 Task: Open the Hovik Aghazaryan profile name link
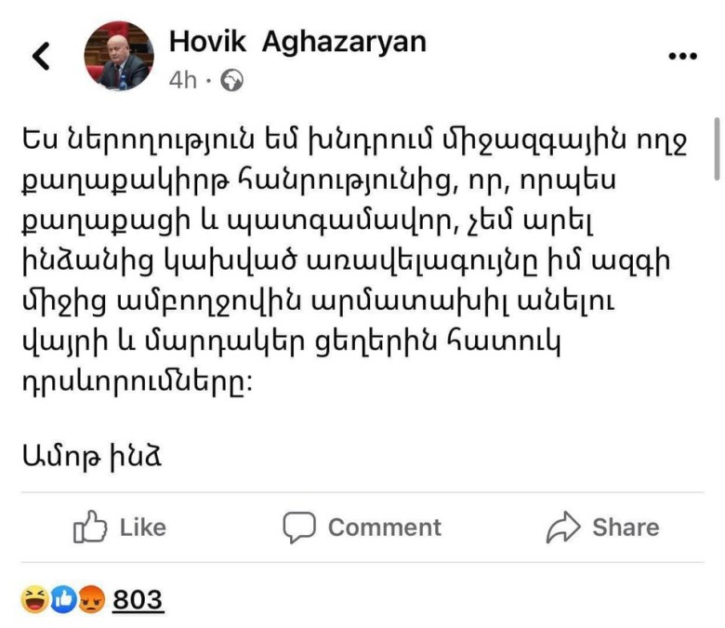[297, 42]
